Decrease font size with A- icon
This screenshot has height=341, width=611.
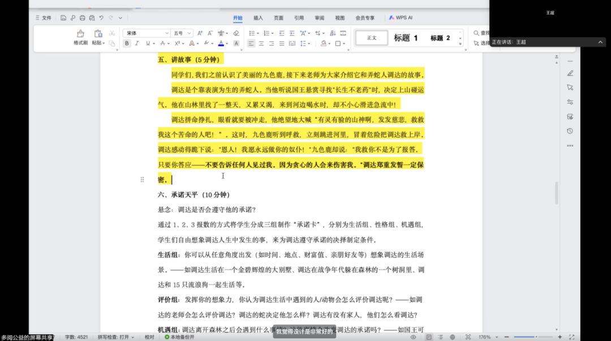[210, 33]
